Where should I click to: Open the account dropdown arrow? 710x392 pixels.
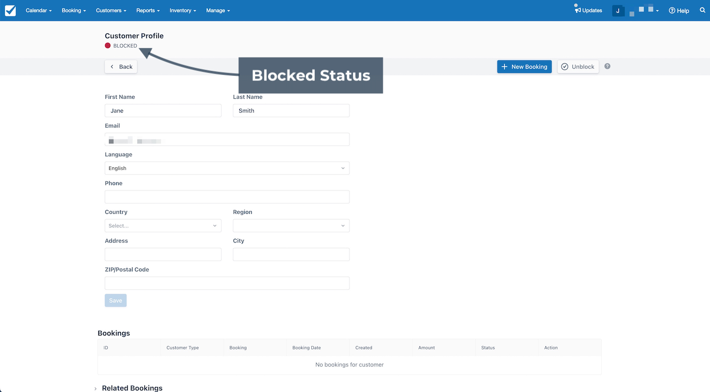pos(657,11)
